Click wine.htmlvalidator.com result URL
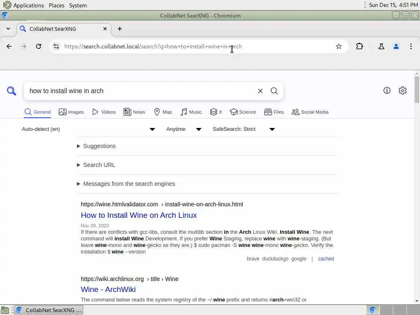 pos(162,204)
